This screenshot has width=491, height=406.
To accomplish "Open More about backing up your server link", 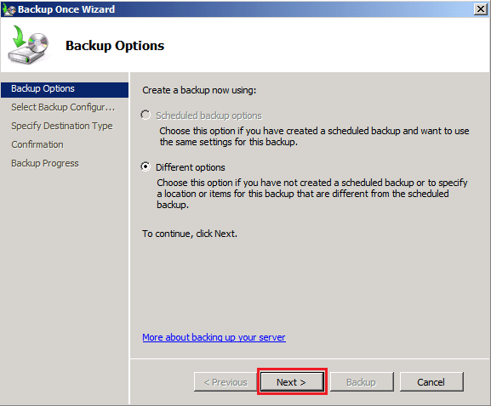I will click(214, 337).
